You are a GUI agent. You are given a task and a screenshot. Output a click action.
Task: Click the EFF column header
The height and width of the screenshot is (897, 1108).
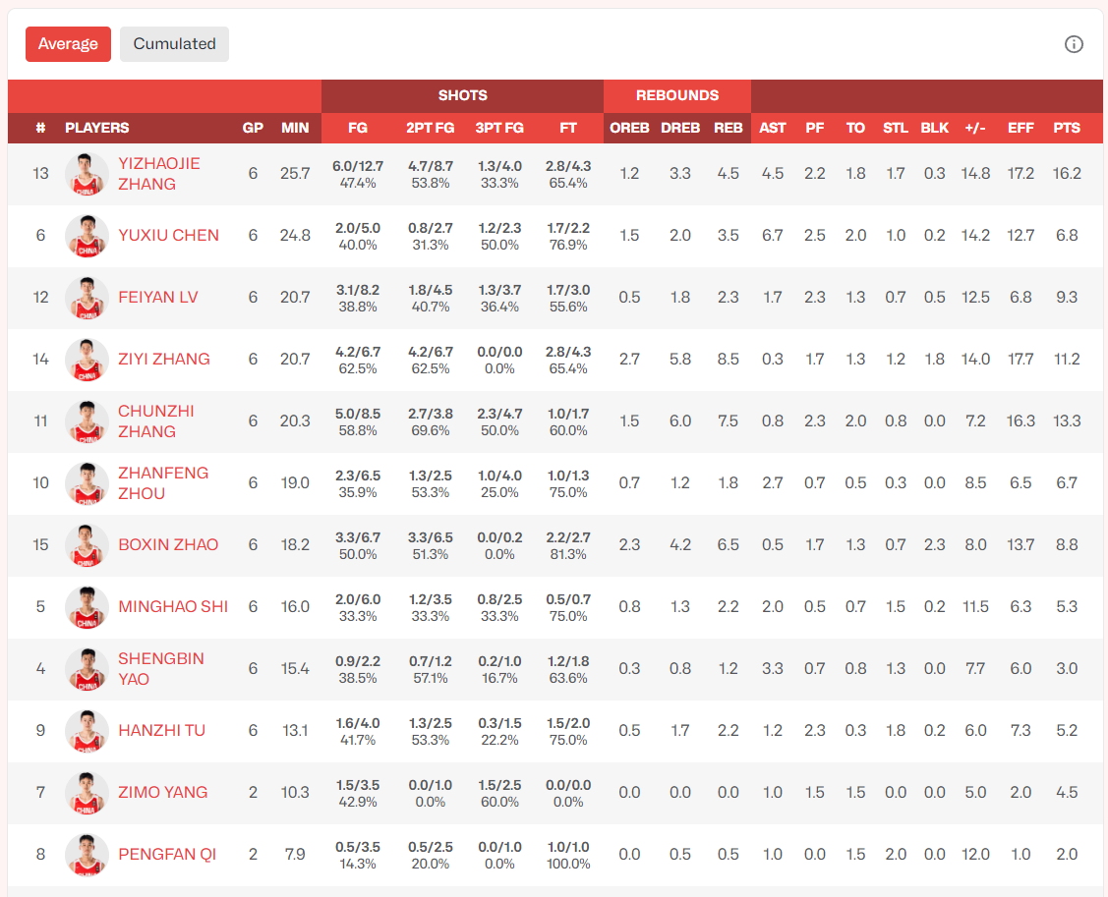[x=1021, y=128]
